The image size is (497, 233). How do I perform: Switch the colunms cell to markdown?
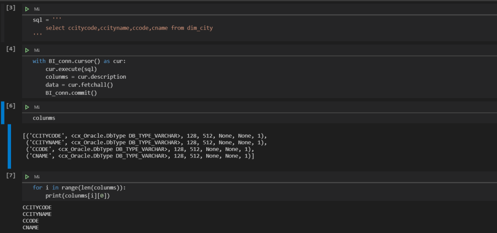tap(37, 107)
